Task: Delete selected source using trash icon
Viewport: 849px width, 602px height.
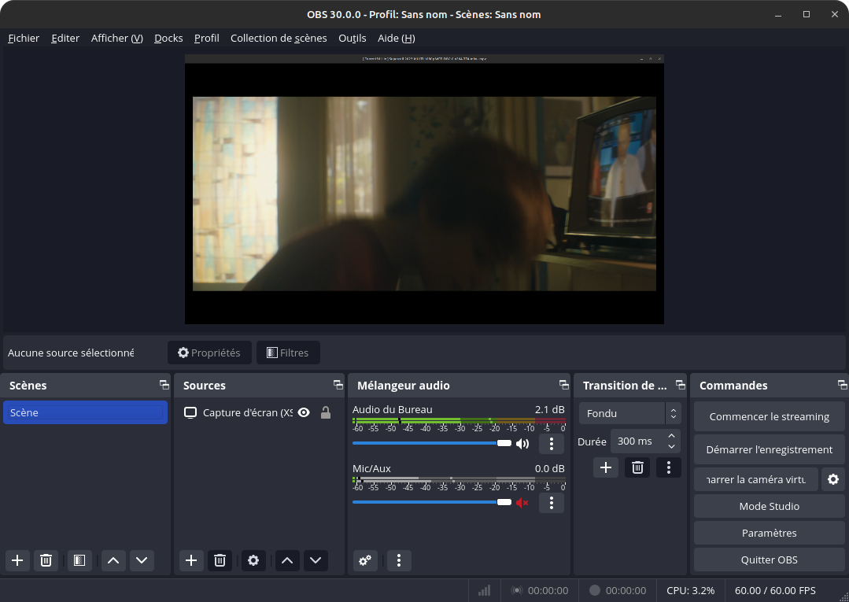Action: 220,560
